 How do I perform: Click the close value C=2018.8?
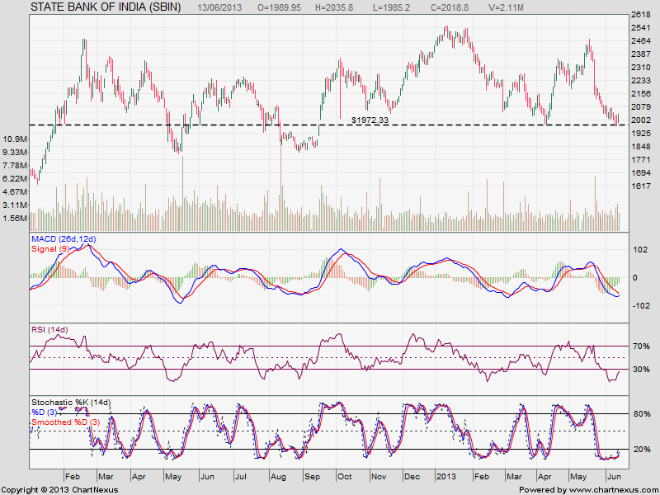pyautogui.click(x=450, y=7)
